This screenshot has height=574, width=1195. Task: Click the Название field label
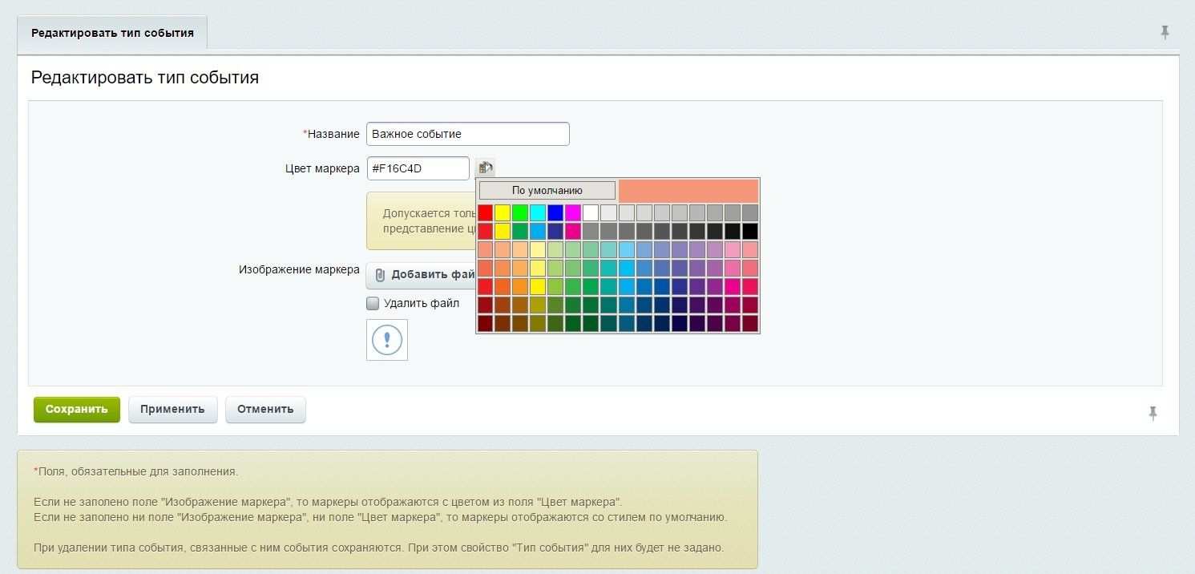click(x=331, y=134)
